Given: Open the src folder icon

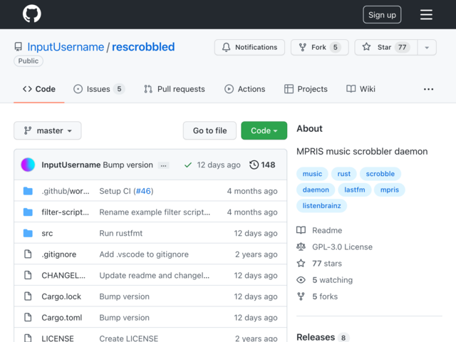Looking at the screenshot, I should point(28,233).
